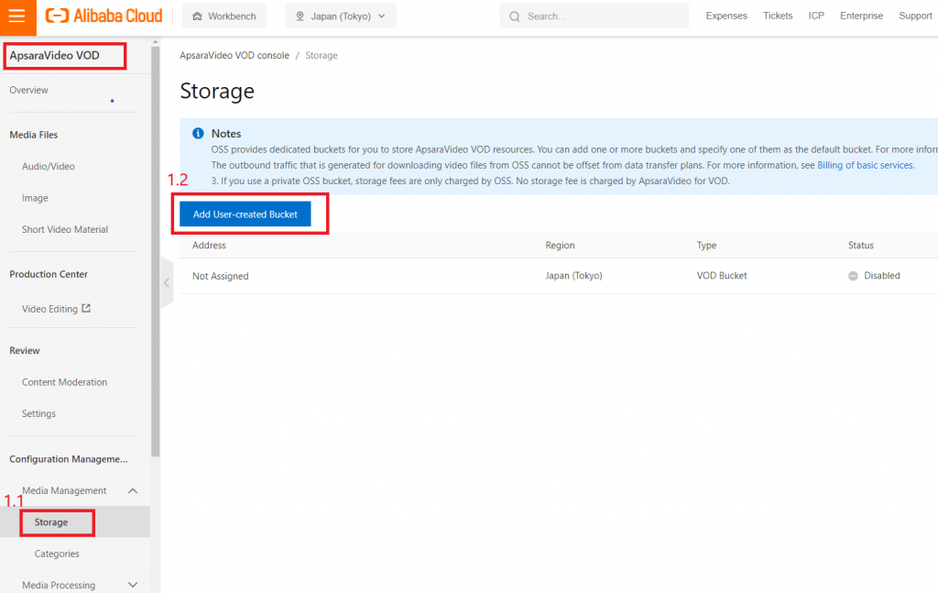
Task: Click the Not Assigned address cell
Action: point(220,276)
